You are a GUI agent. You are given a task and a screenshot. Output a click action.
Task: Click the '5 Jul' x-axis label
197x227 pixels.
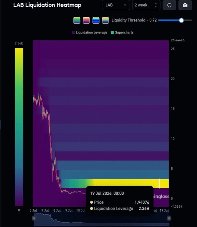pyautogui.click(x=33, y=210)
